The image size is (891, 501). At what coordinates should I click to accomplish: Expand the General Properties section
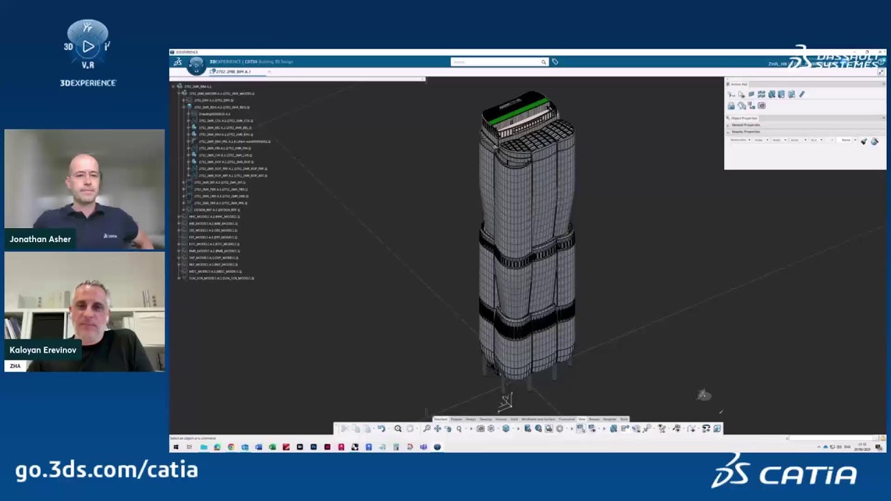[x=805, y=125]
